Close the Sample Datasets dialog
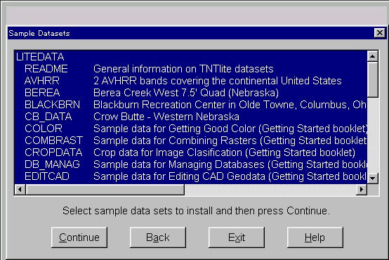 point(380,33)
